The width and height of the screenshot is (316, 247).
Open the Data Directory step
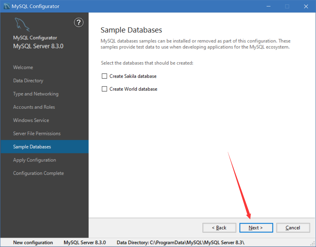click(28, 81)
